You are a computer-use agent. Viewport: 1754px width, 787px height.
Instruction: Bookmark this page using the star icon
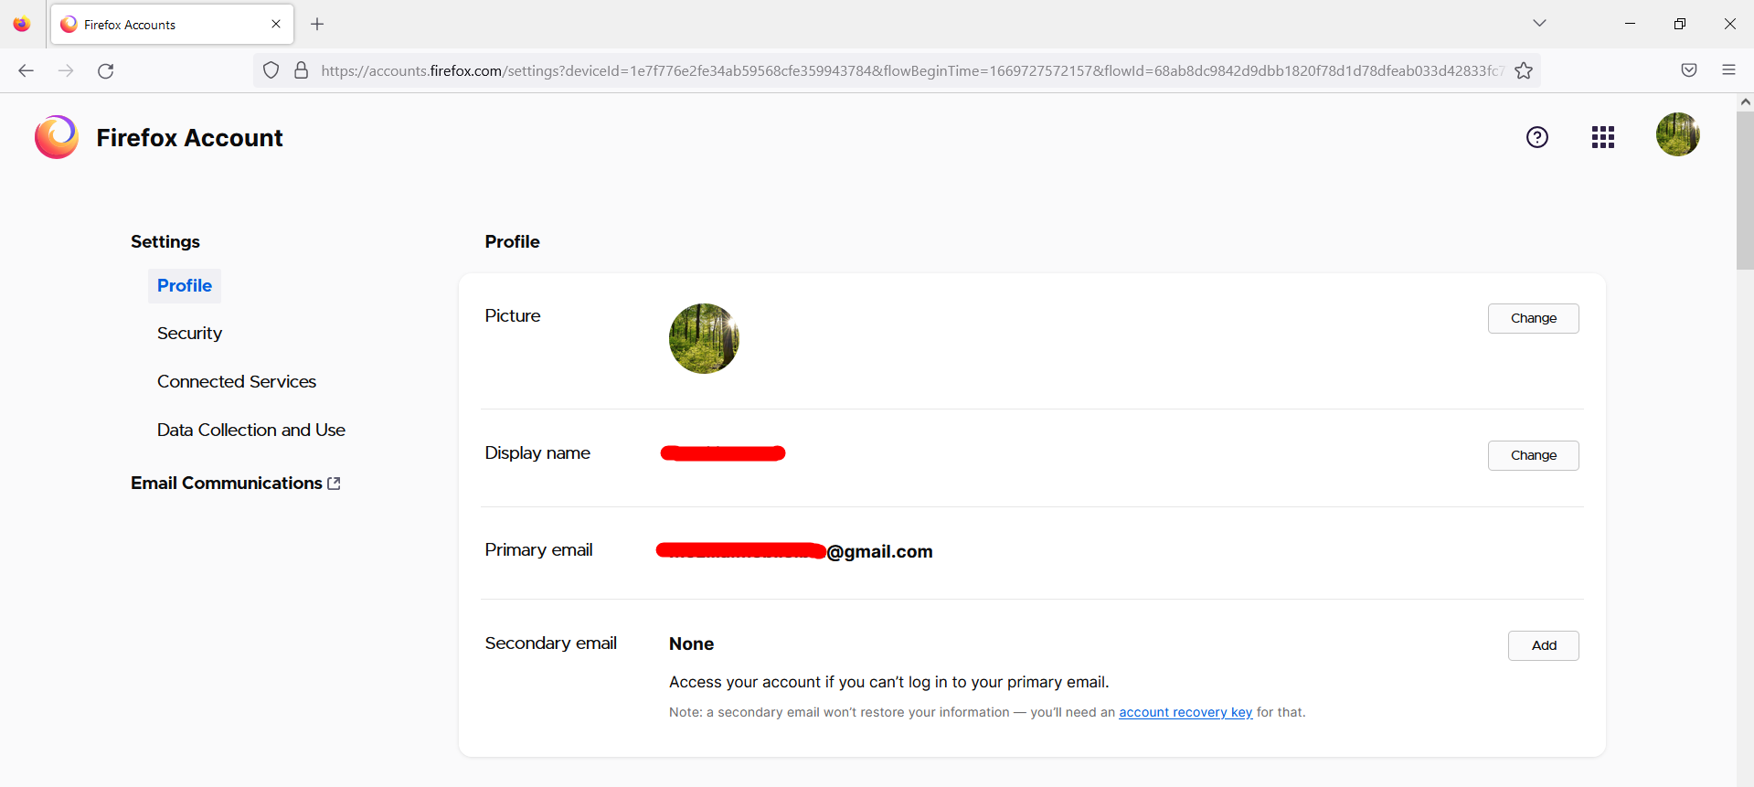click(1524, 70)
